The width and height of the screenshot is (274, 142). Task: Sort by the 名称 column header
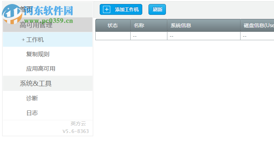click(149, 25)
